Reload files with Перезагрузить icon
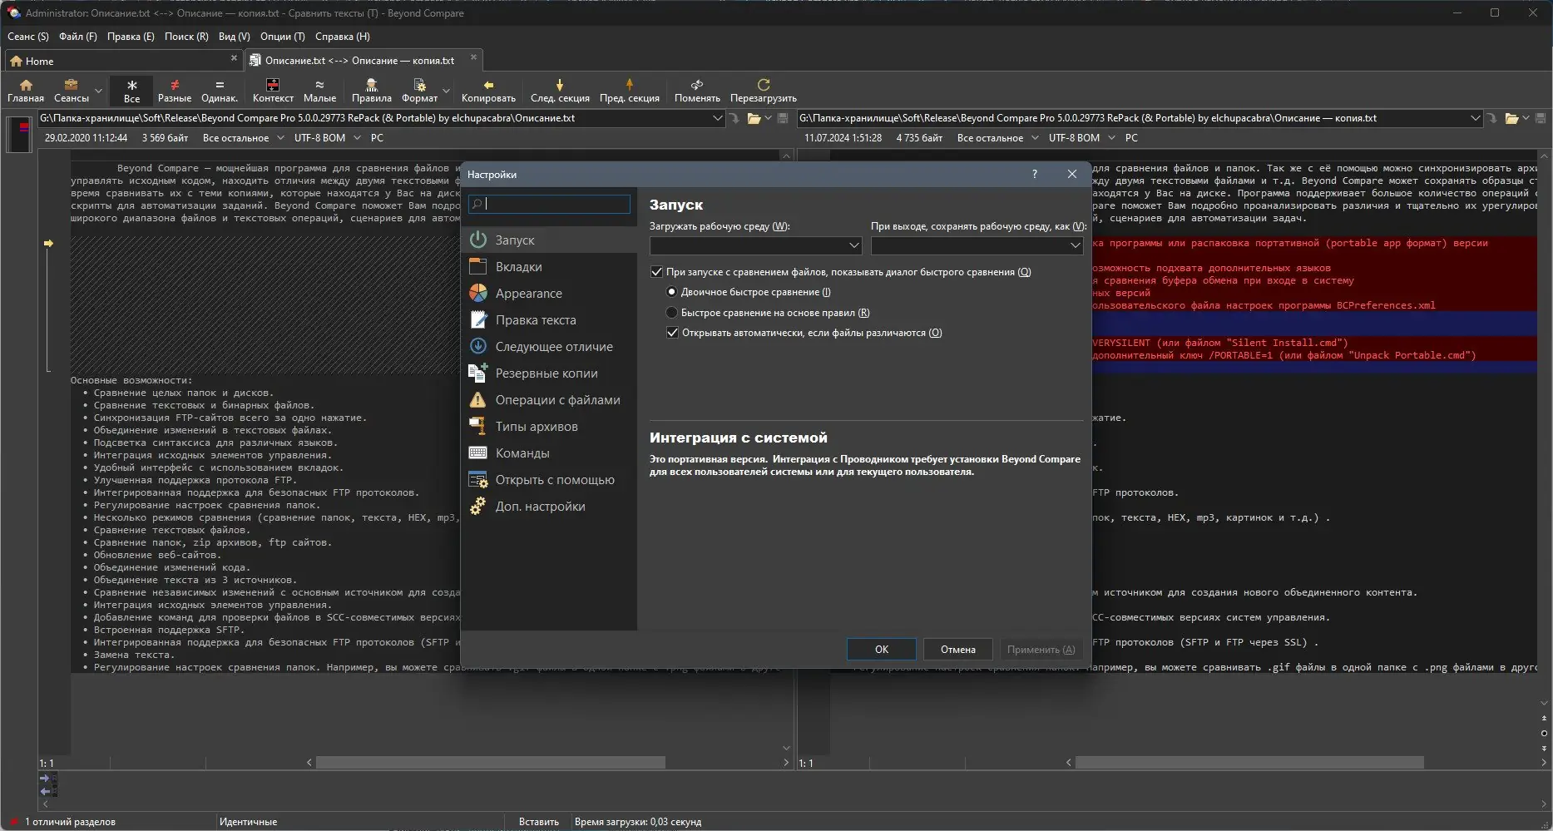Viewport: 1553px width, 831px height. [x=763, y=86]
